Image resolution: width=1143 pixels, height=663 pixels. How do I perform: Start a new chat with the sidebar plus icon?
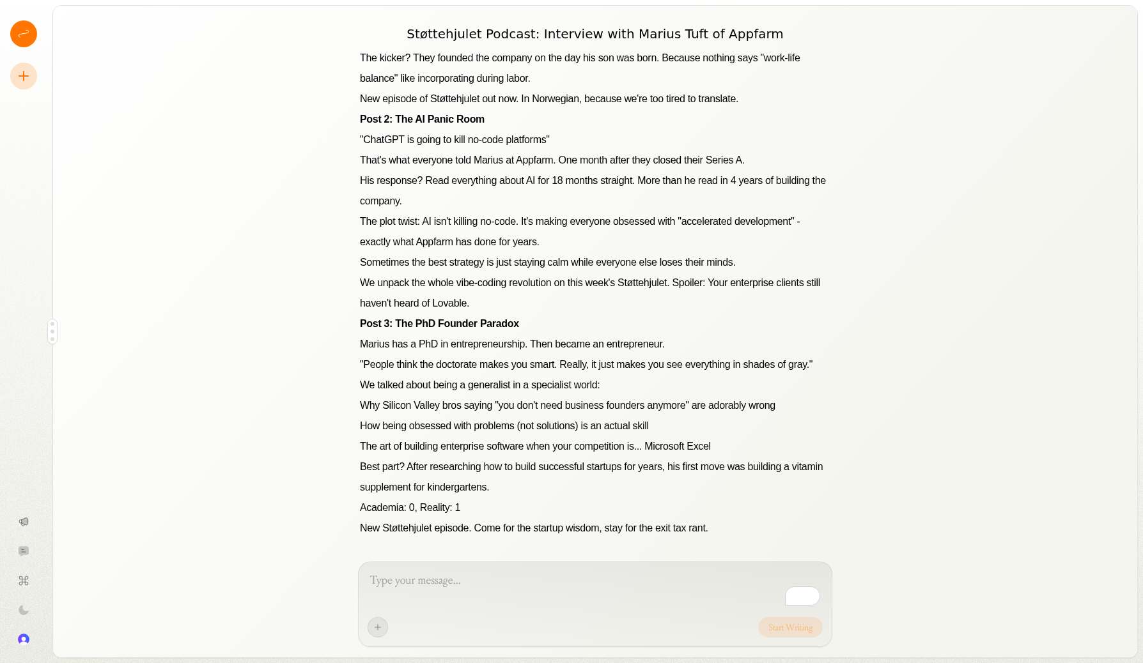[x=24, y=77]
